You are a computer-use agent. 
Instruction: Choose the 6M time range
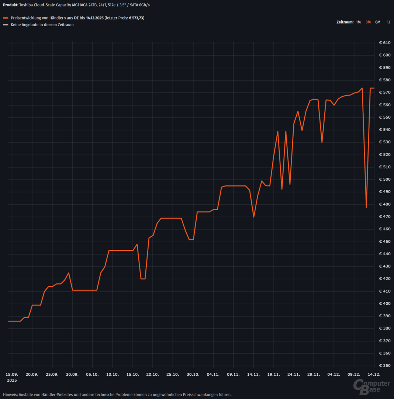pyautogui.click(x=378, y=22)
